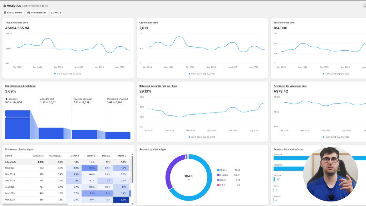366x206 pixels.
Task: Click the Completed checkout funnel bar
Action: [118, 136]
